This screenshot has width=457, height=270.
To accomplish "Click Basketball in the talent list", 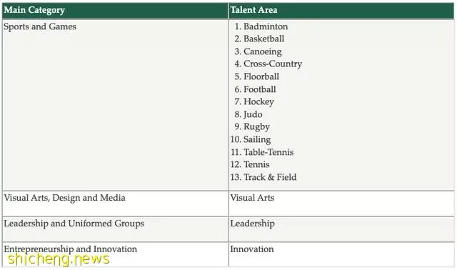I will tap(263, 39).
